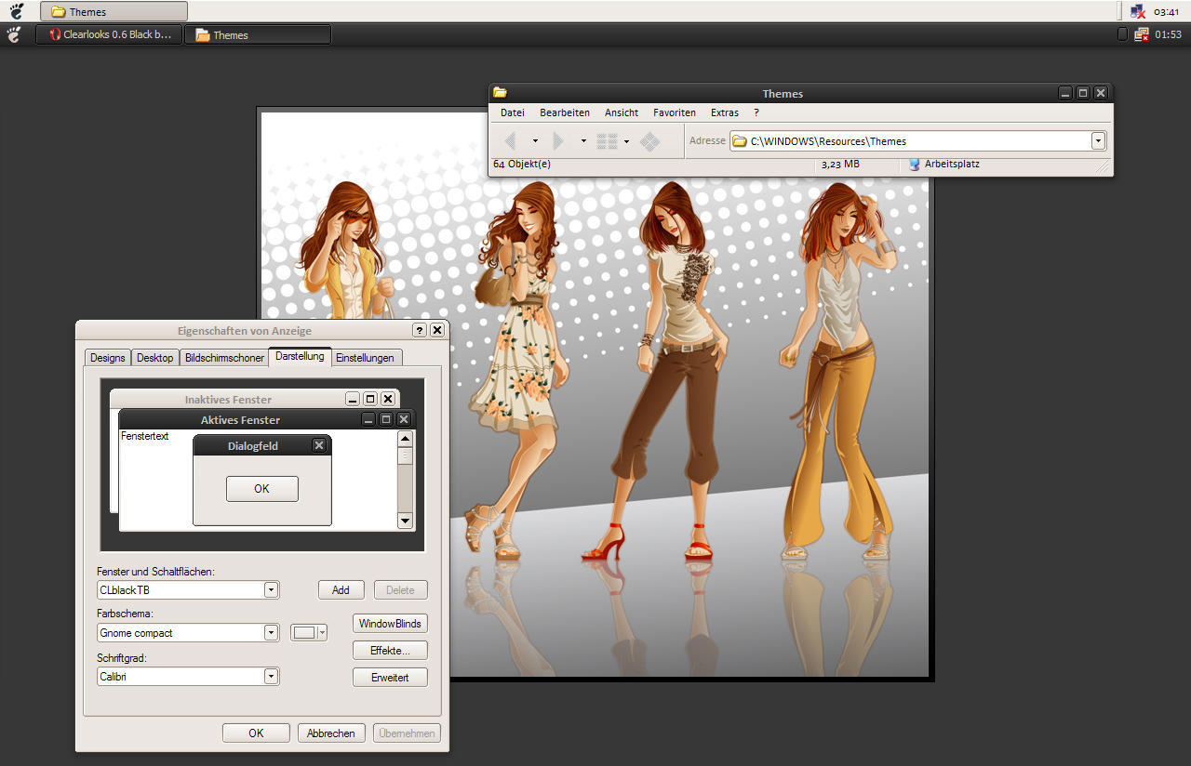
Task: Open the Datei menu in Themes window
Action: click(513, 112)
